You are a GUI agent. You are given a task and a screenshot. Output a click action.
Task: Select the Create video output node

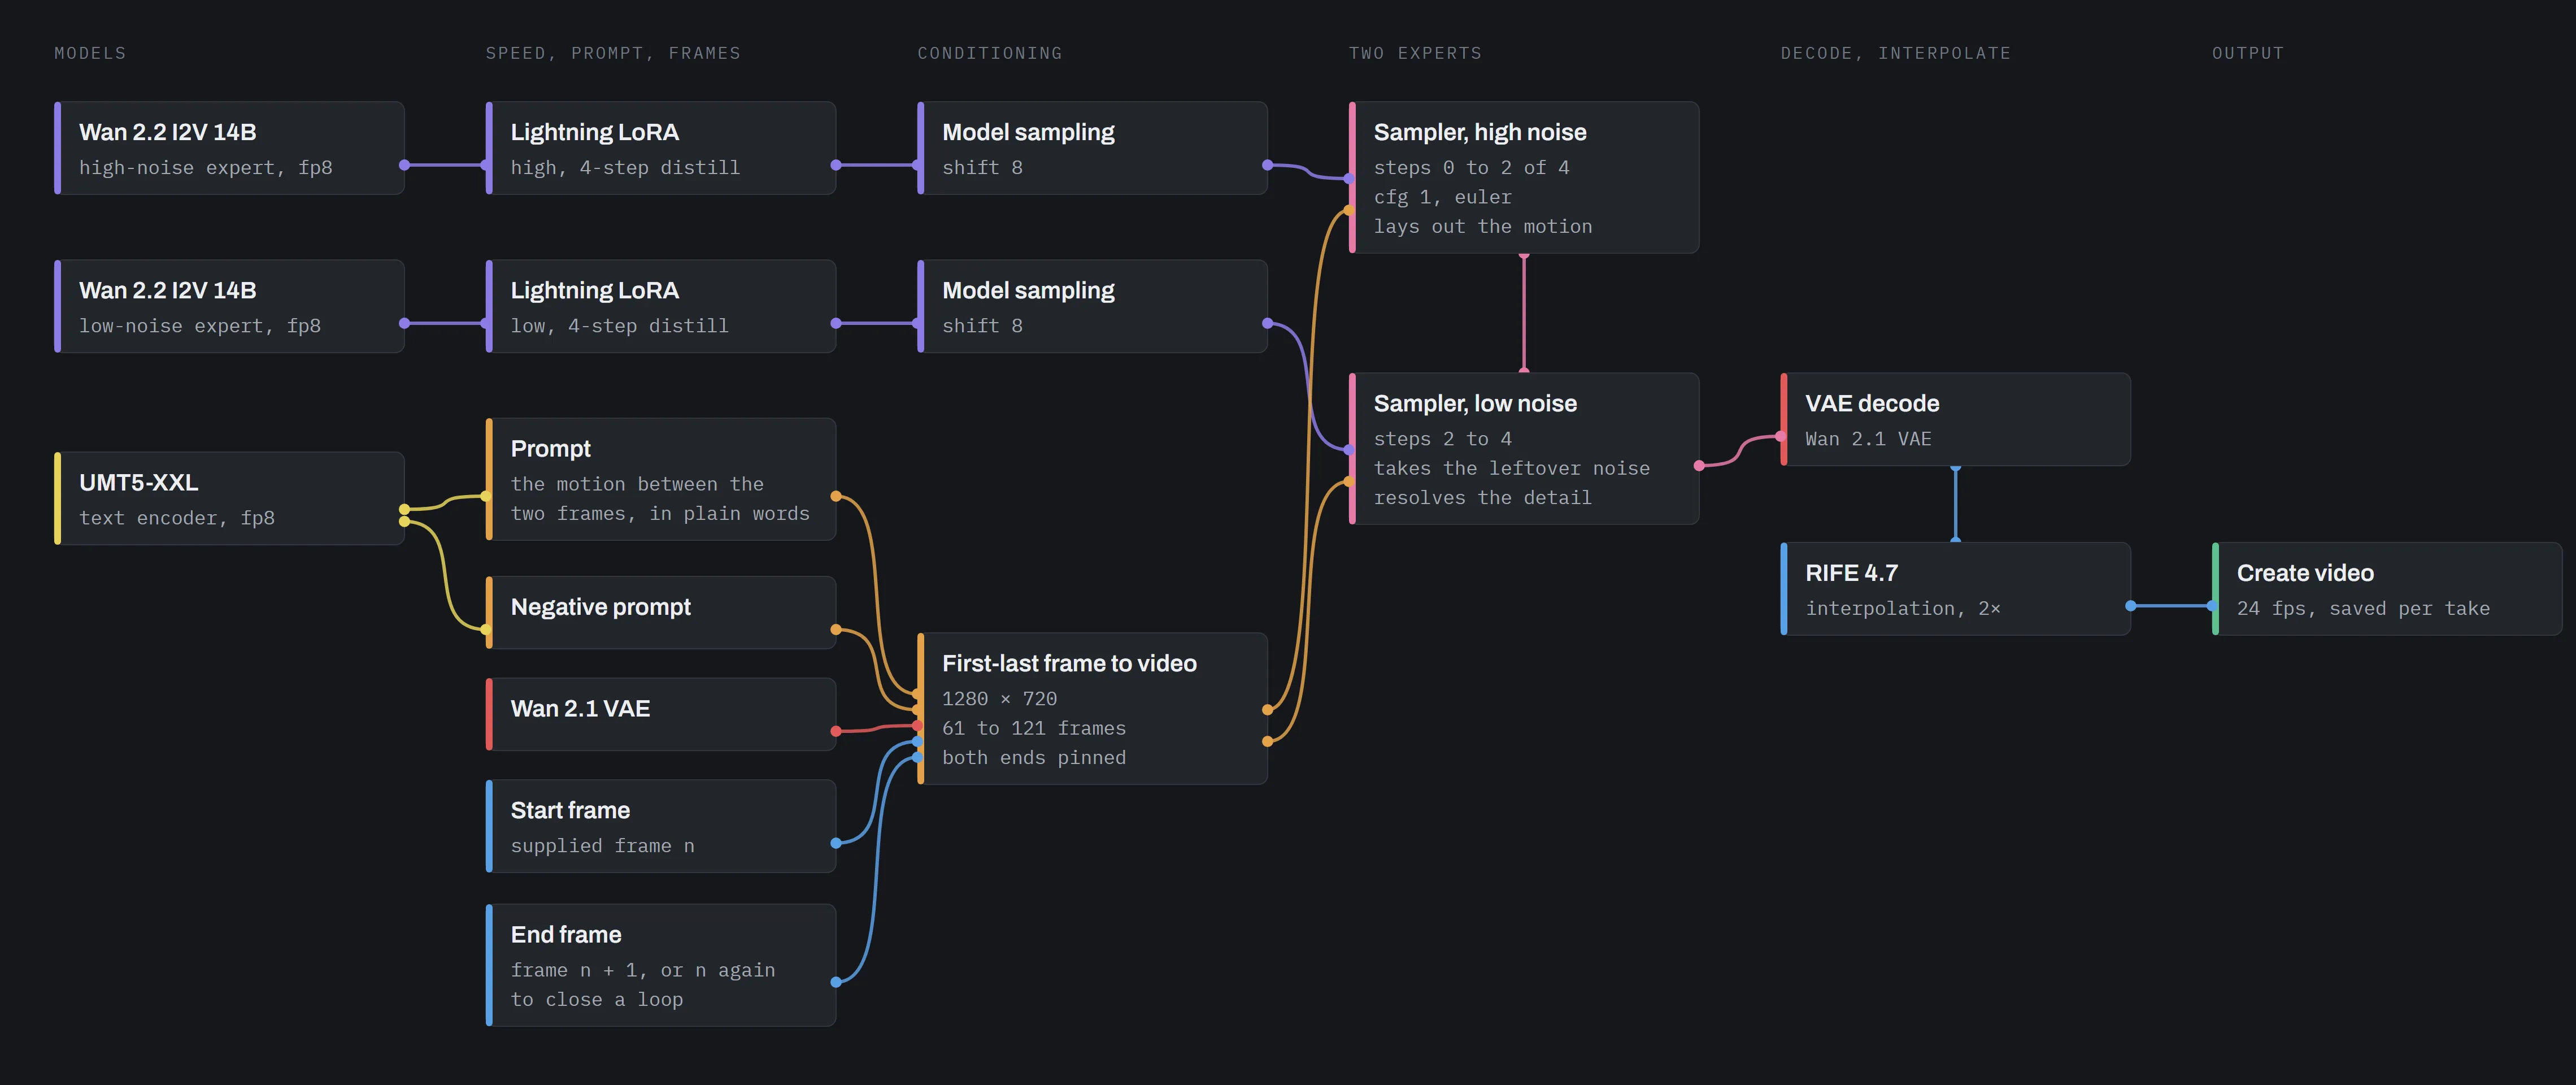2387,588
